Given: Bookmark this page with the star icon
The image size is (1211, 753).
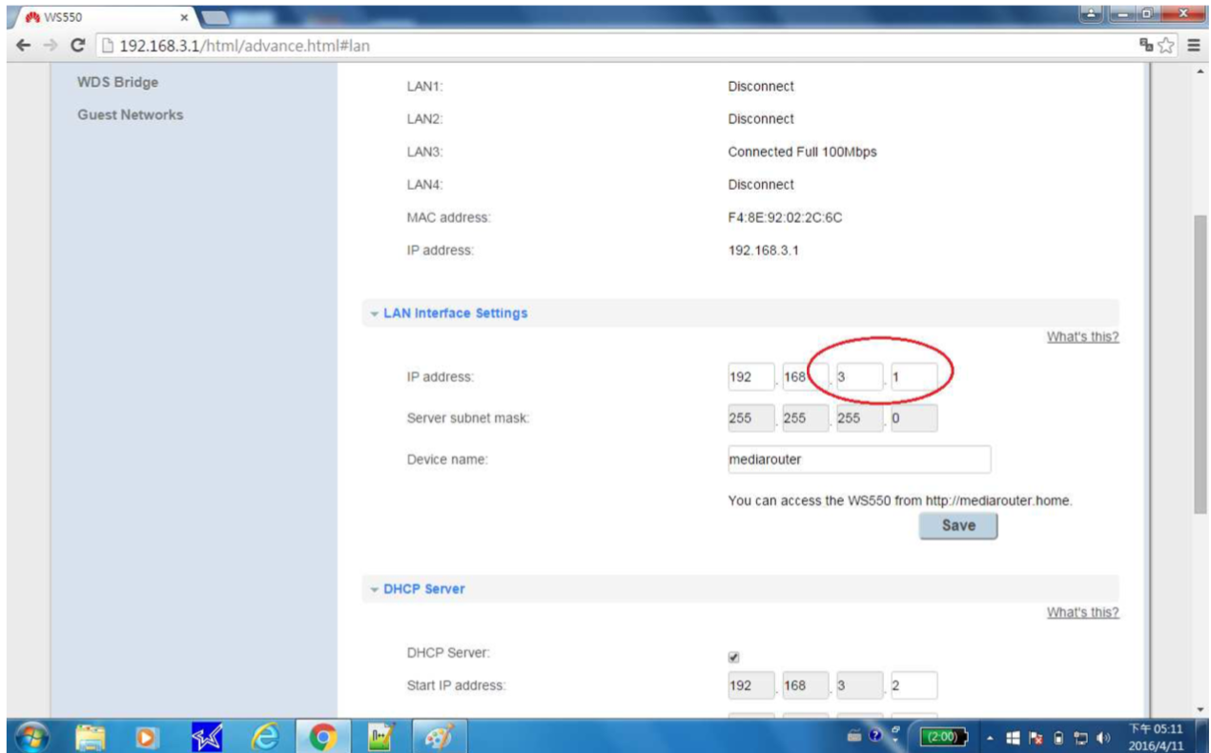Looking at the screenshot, I should (x=1166, y=46).
